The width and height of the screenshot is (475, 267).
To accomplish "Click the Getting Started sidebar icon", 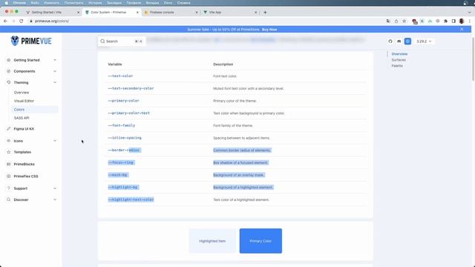I will [x=8, y=60].
